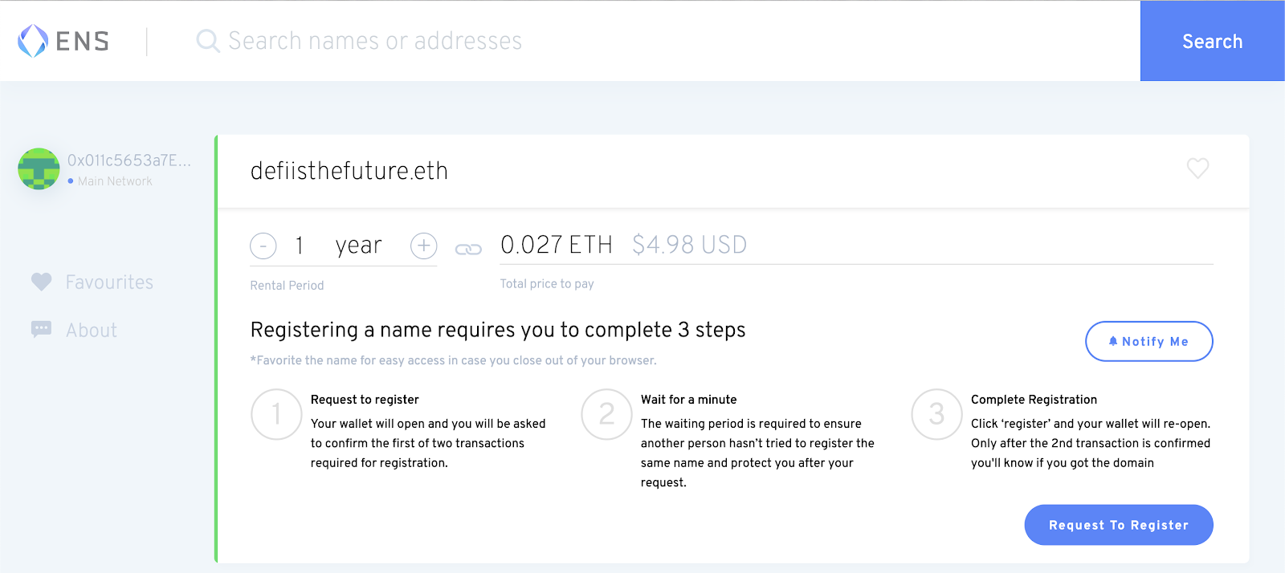Decrease rental period with minus button
This screenshot has width=1285, height=573.
pos(263,246)
